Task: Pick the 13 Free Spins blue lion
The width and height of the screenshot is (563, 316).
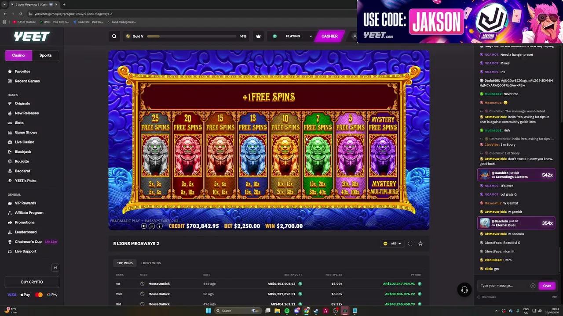Action: pos(253,156)
